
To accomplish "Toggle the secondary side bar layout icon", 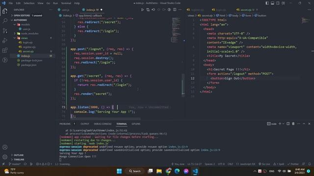I will click(x=278, y=3).
